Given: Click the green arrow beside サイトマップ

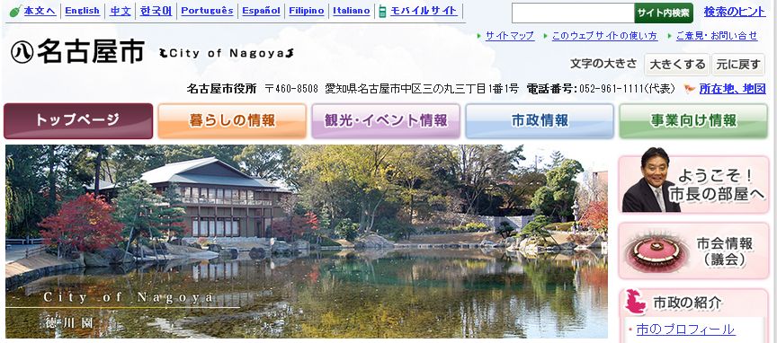Looking at the screenshot, I should tap(478, 36).
